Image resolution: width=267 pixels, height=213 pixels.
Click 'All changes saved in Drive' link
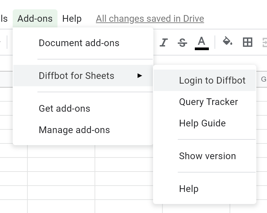150,19
